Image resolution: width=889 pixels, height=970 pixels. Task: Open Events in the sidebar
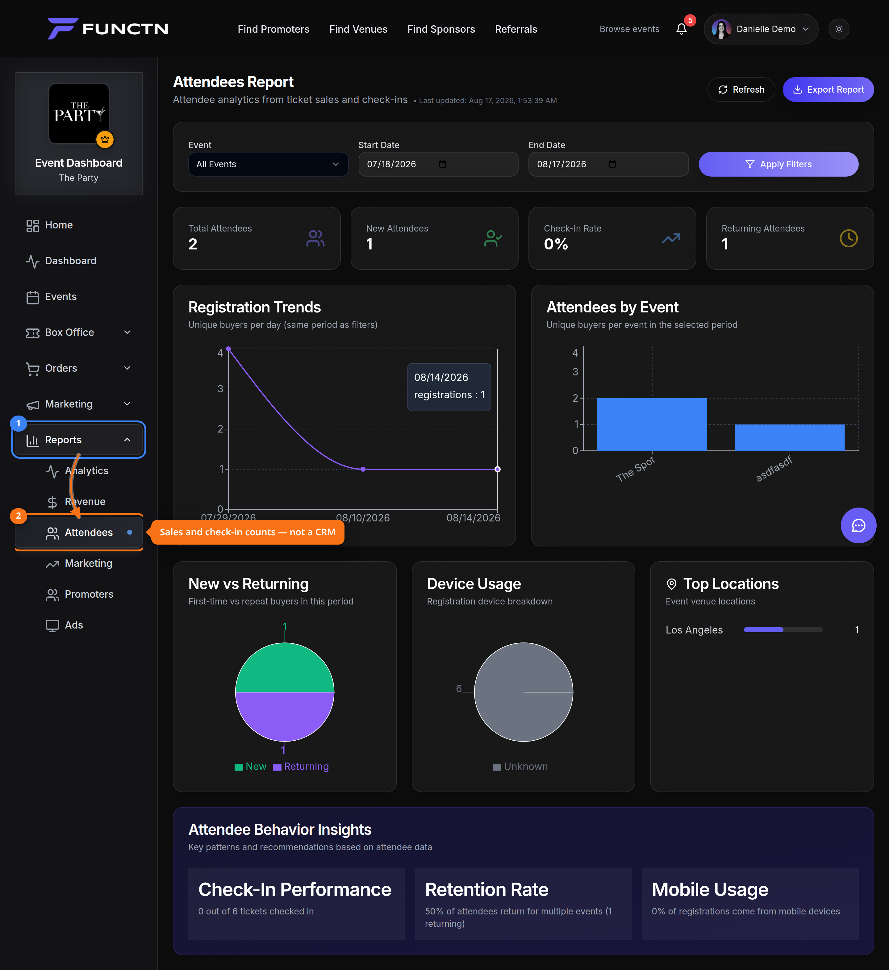coord(79,296)
